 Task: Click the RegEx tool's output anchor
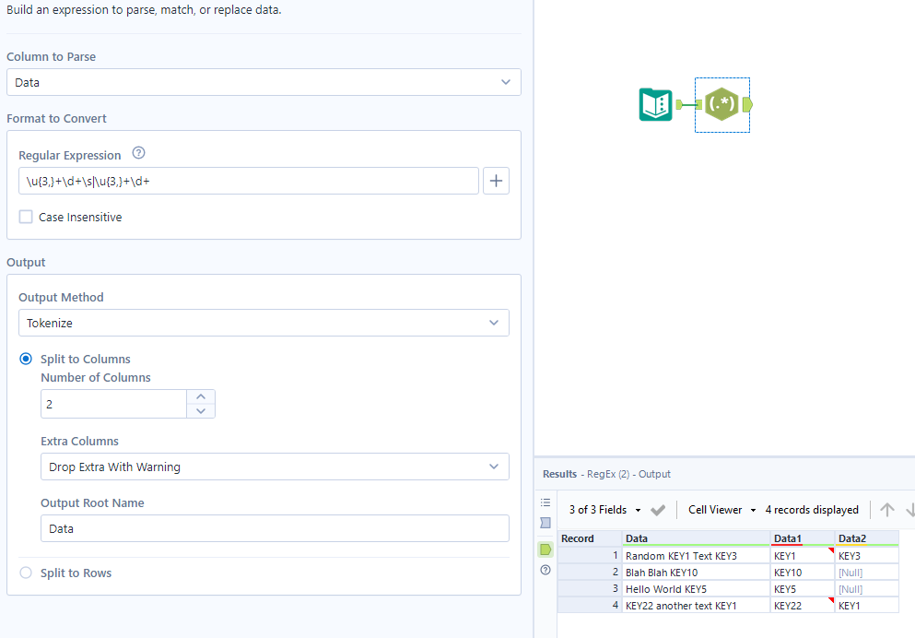[747, 104]
